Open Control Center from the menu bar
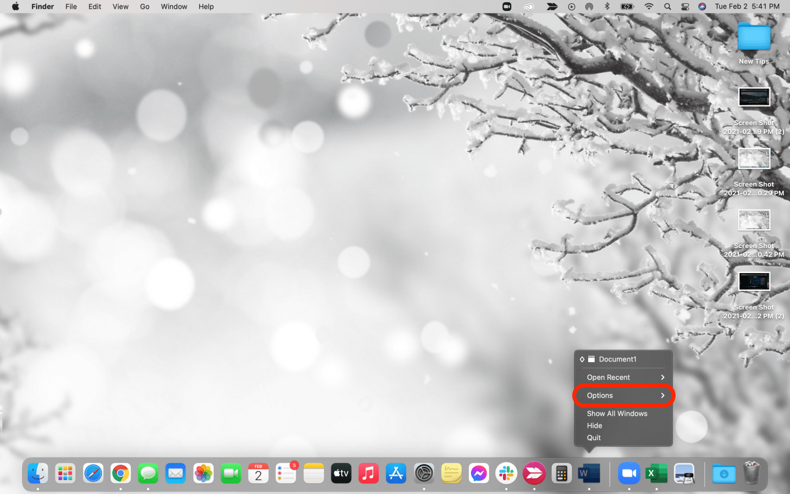790x494 pixels. (x=685, y=7)
